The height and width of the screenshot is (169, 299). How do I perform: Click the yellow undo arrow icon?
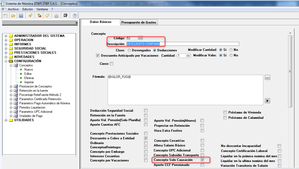(47, 16)
